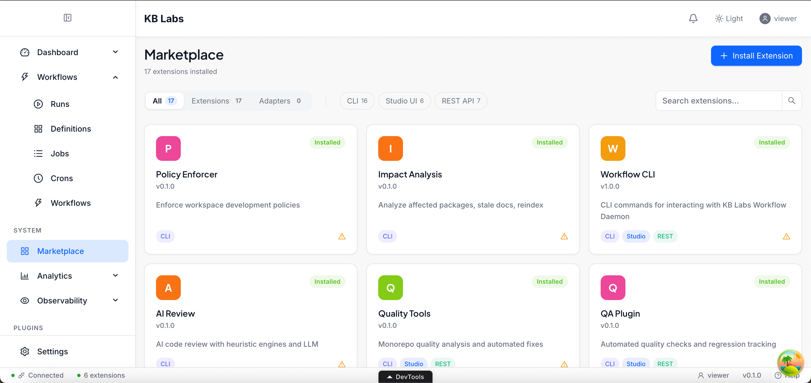This screenshot has width=811, height=383.
Task: Click the Workflow CLI W icon
Action: point(613,148)
